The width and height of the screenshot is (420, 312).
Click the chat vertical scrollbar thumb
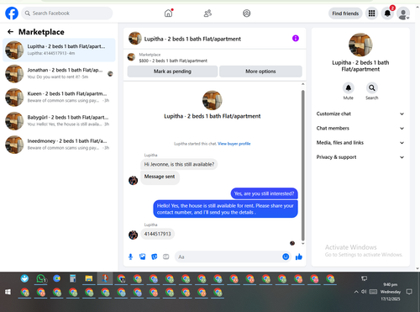(x=302, y=165)
